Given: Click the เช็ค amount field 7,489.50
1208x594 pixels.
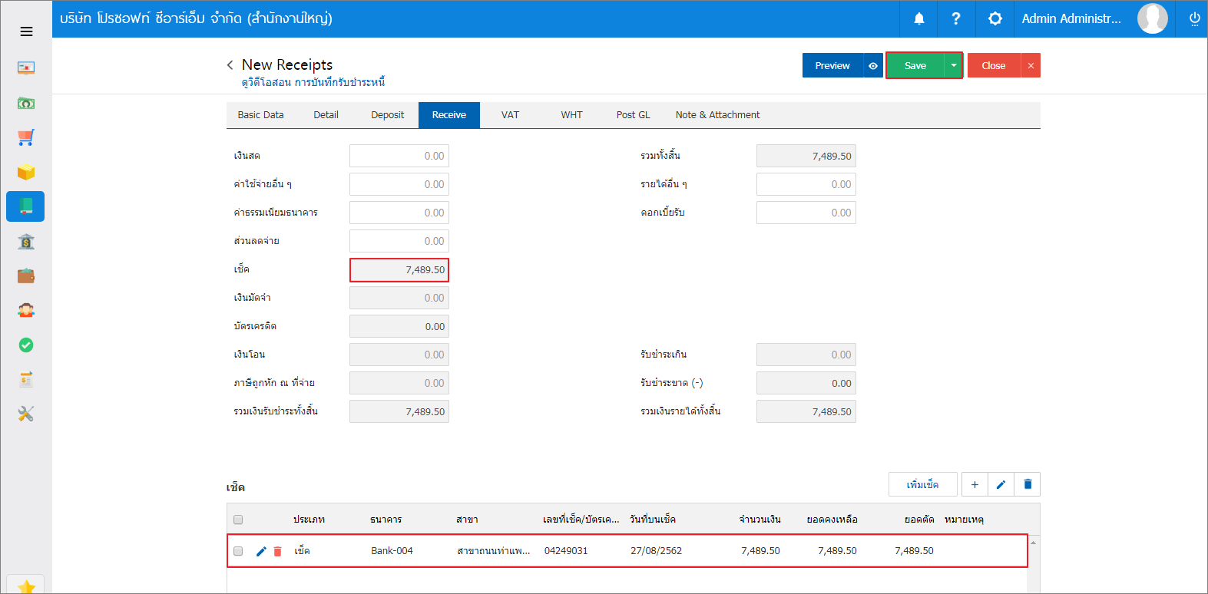Looking at the screenshot, I should [x=399, y=269].
